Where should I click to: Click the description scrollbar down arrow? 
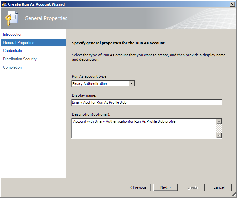(219, 135)
